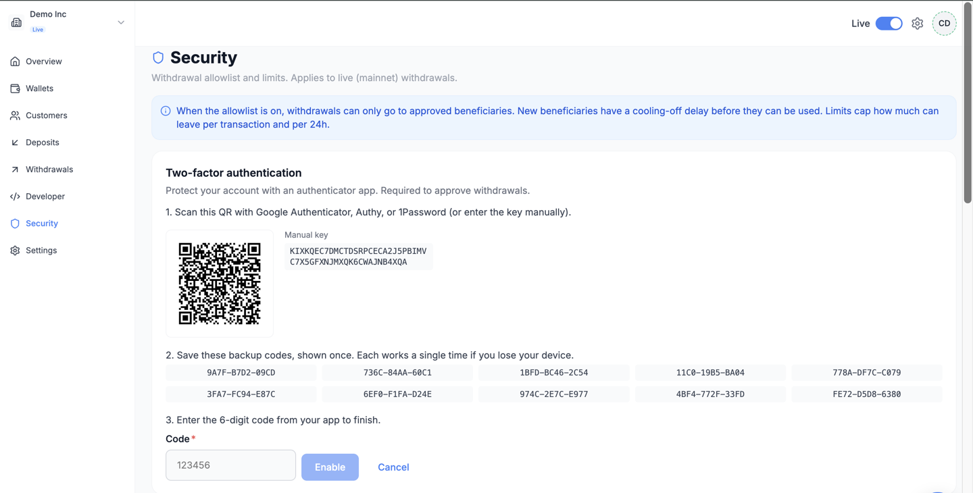Image resolution: width=973 pixels, height=493 pixels.
Task: Click the Manual key label
Action: point(306,235)
